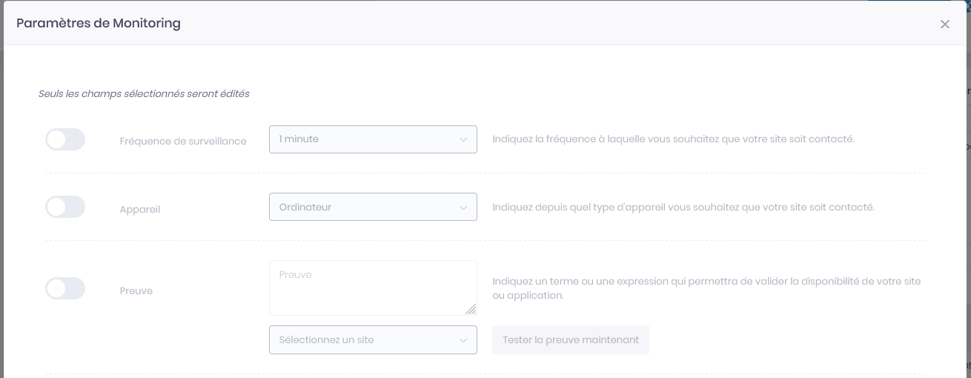Turn on the Preuve toggle switch
971x378 pixels.
[x=65, y=288]
